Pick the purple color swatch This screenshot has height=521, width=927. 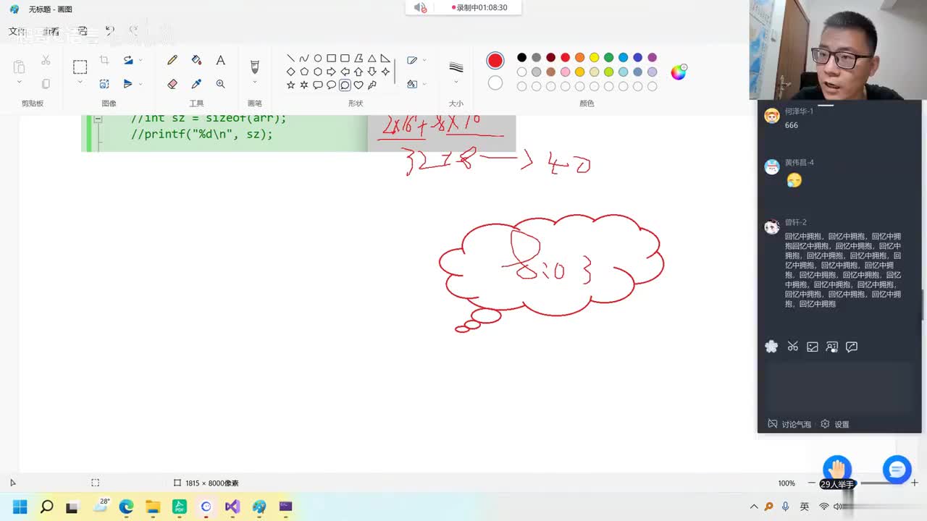click(x=652, y=58)
